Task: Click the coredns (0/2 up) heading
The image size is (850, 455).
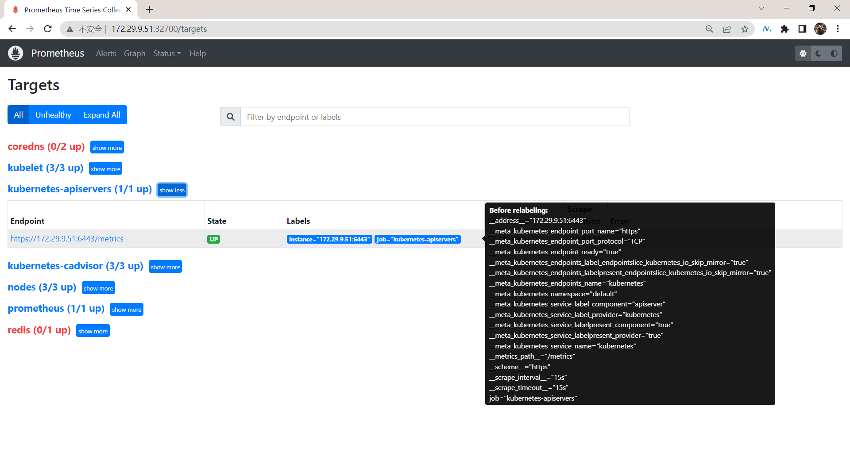Action: [46, 147]
